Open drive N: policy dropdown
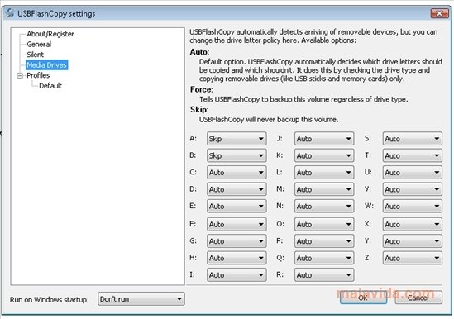The image size is (454, 319). pyautogui.click(x=324, y=206)
